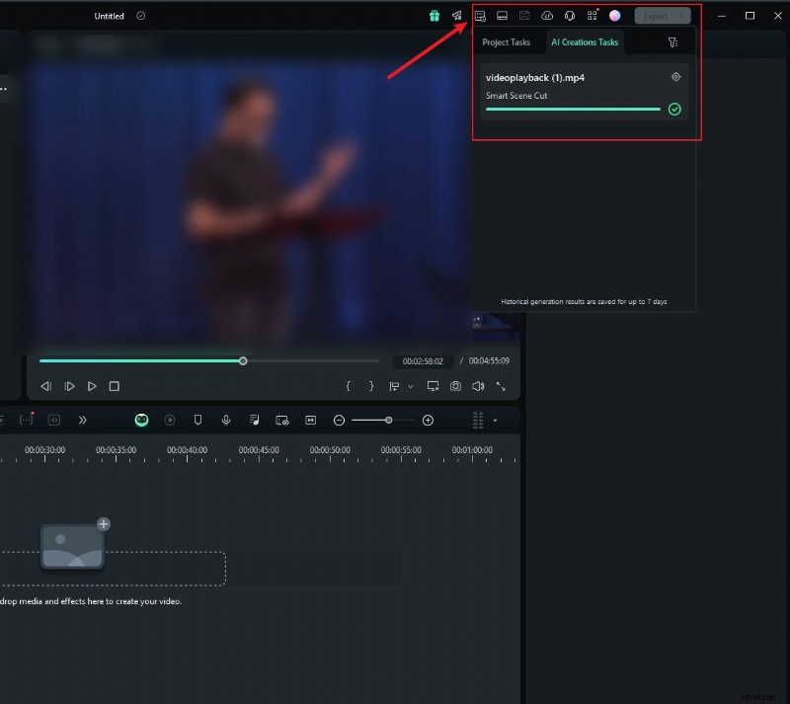Click the timeline zoom slider handle

(x=389, y=420)
